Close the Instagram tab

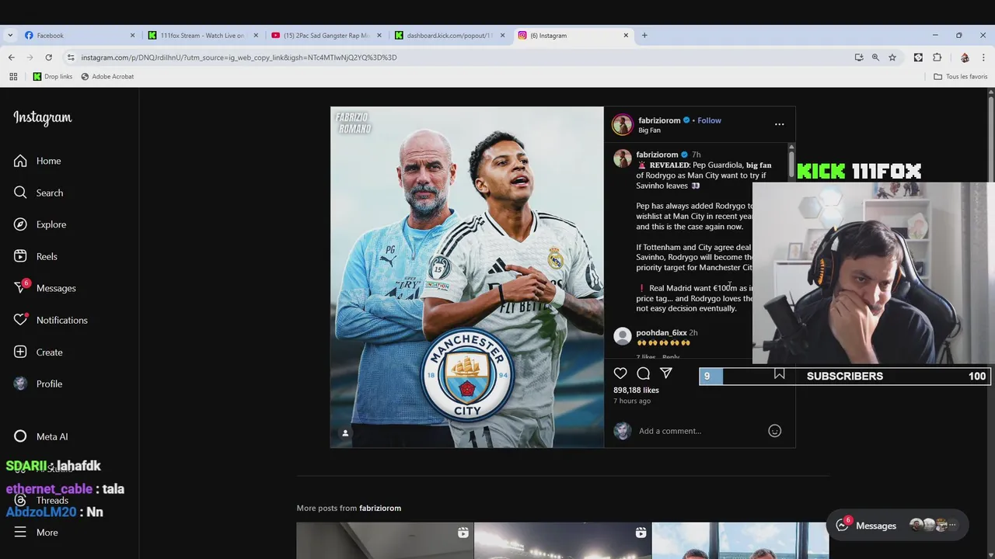click(626, 35)
